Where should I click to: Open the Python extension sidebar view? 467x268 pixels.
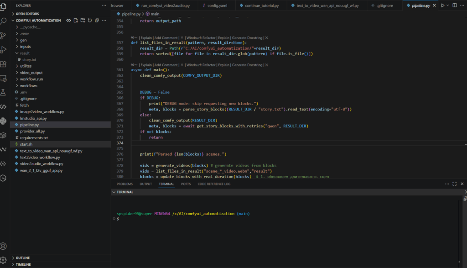click(4, 121)
